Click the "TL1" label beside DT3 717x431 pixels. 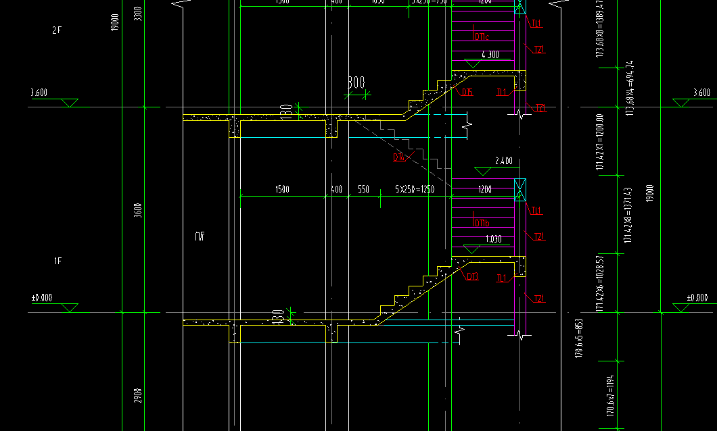tap(502, 278)
